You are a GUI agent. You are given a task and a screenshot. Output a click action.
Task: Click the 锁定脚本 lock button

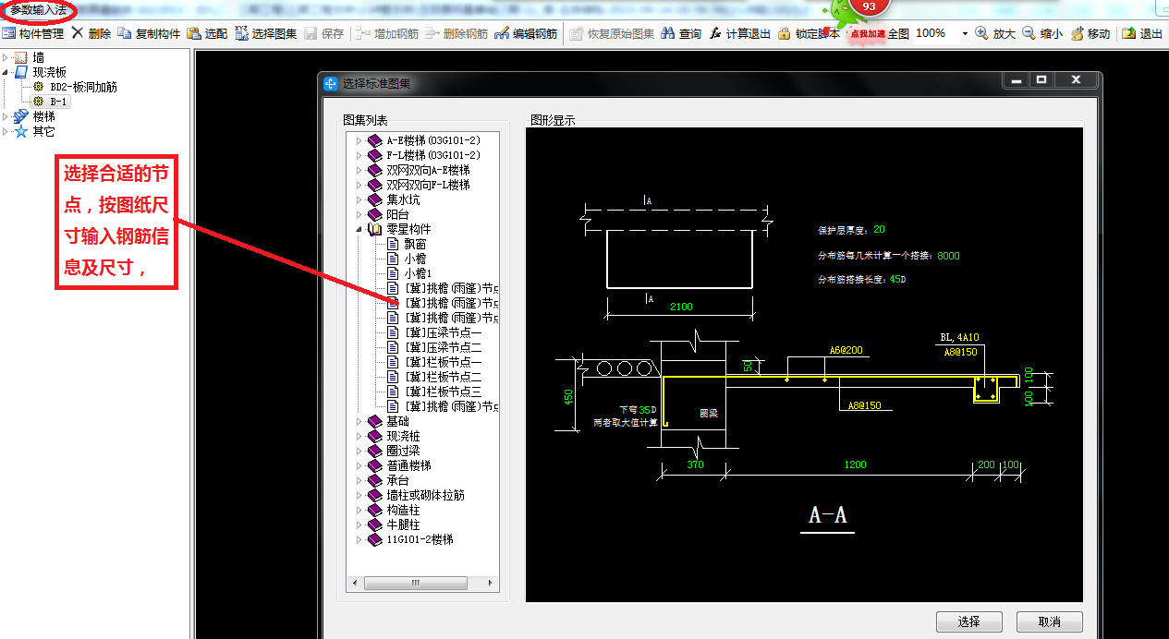tap(809, 33)
